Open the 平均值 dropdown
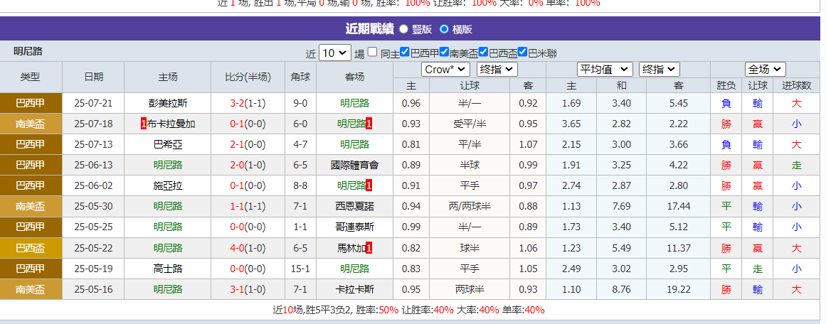Image resolution: width=826 pixels, height=324 pixels. point(604,70)
